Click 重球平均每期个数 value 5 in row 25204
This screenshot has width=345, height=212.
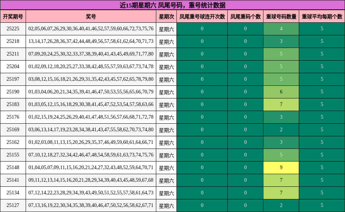pos(322,66)
